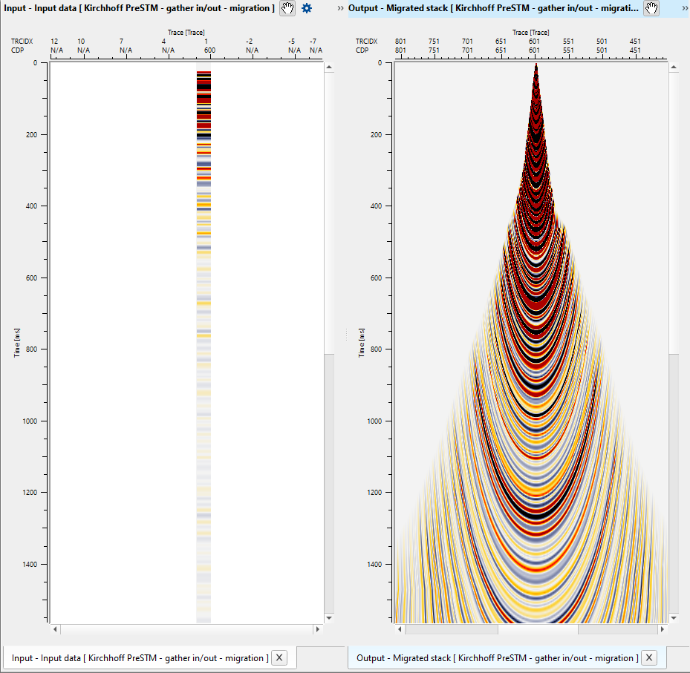Click the apex of migrated stack in Output panel
The image size is (690, 673).
point(536,65)
